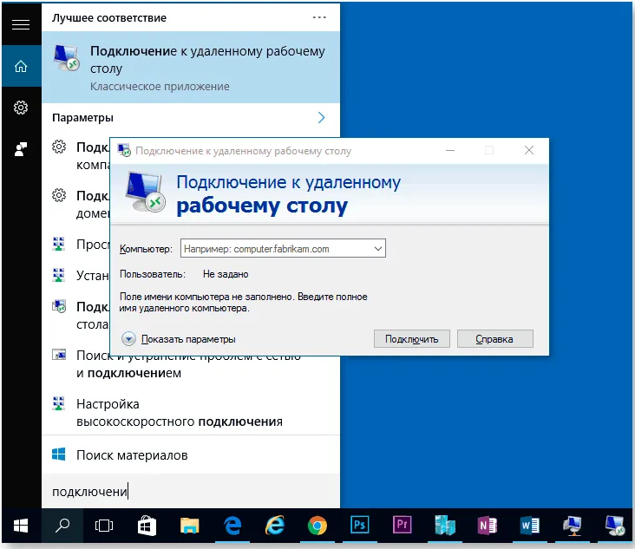Open the hamburger menu in search panel
Viewport: 635px width, 549px height.
point(21,24)
